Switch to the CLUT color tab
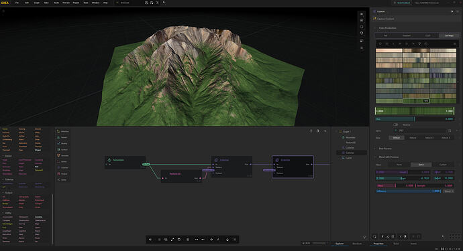This screenshot has width=463, height=251. pos(428,35)
